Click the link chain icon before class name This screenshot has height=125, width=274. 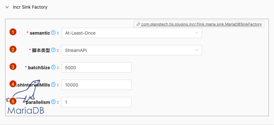click(138, 24)
